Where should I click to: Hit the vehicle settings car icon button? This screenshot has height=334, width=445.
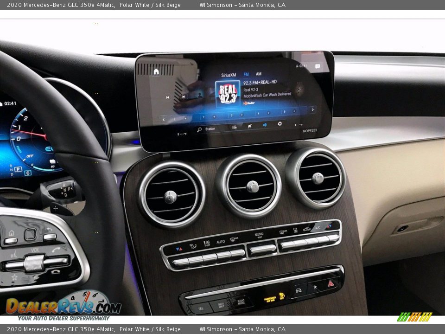(x=299, y=290)
